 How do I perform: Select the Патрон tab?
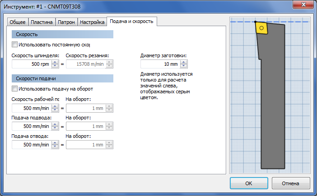click(66, 22)
